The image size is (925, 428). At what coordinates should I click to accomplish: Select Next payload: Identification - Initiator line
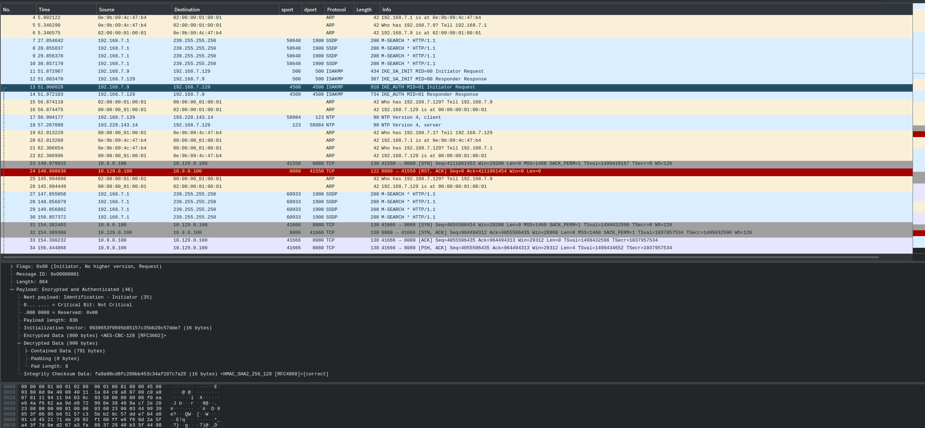tap(88, 297)
